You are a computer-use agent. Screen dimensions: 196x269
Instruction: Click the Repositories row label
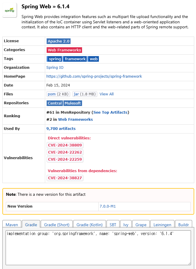(16, 103)
